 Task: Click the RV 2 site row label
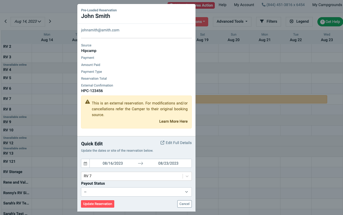pos(7,46)
